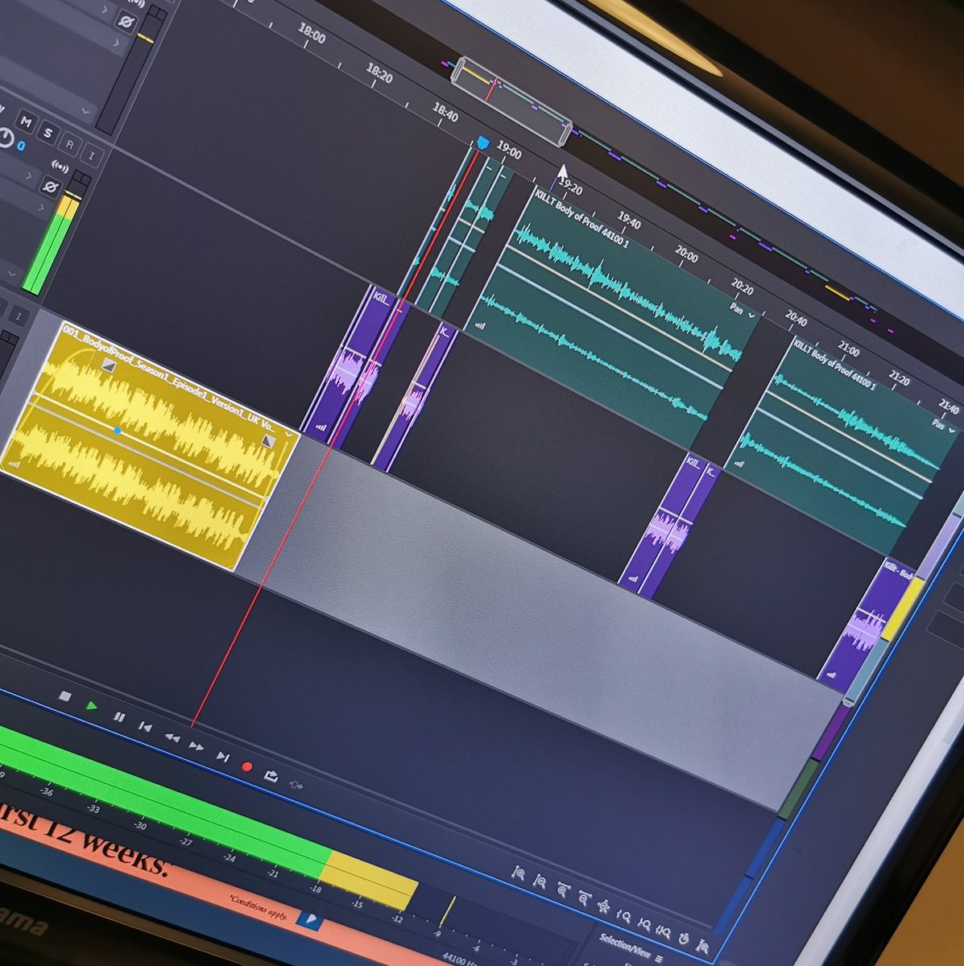Click the 20:00 mark on the time ruler
The width and height of the screenshot is (964, 966).
pos(686,254)
